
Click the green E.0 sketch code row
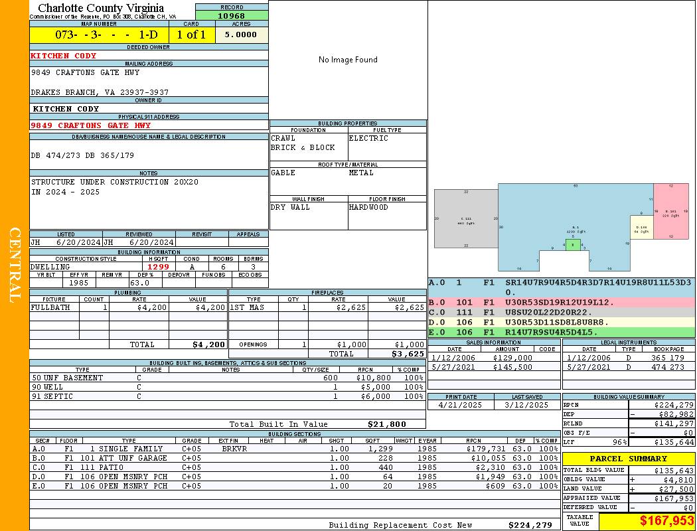pyautogui.click(x=562, y=332)
